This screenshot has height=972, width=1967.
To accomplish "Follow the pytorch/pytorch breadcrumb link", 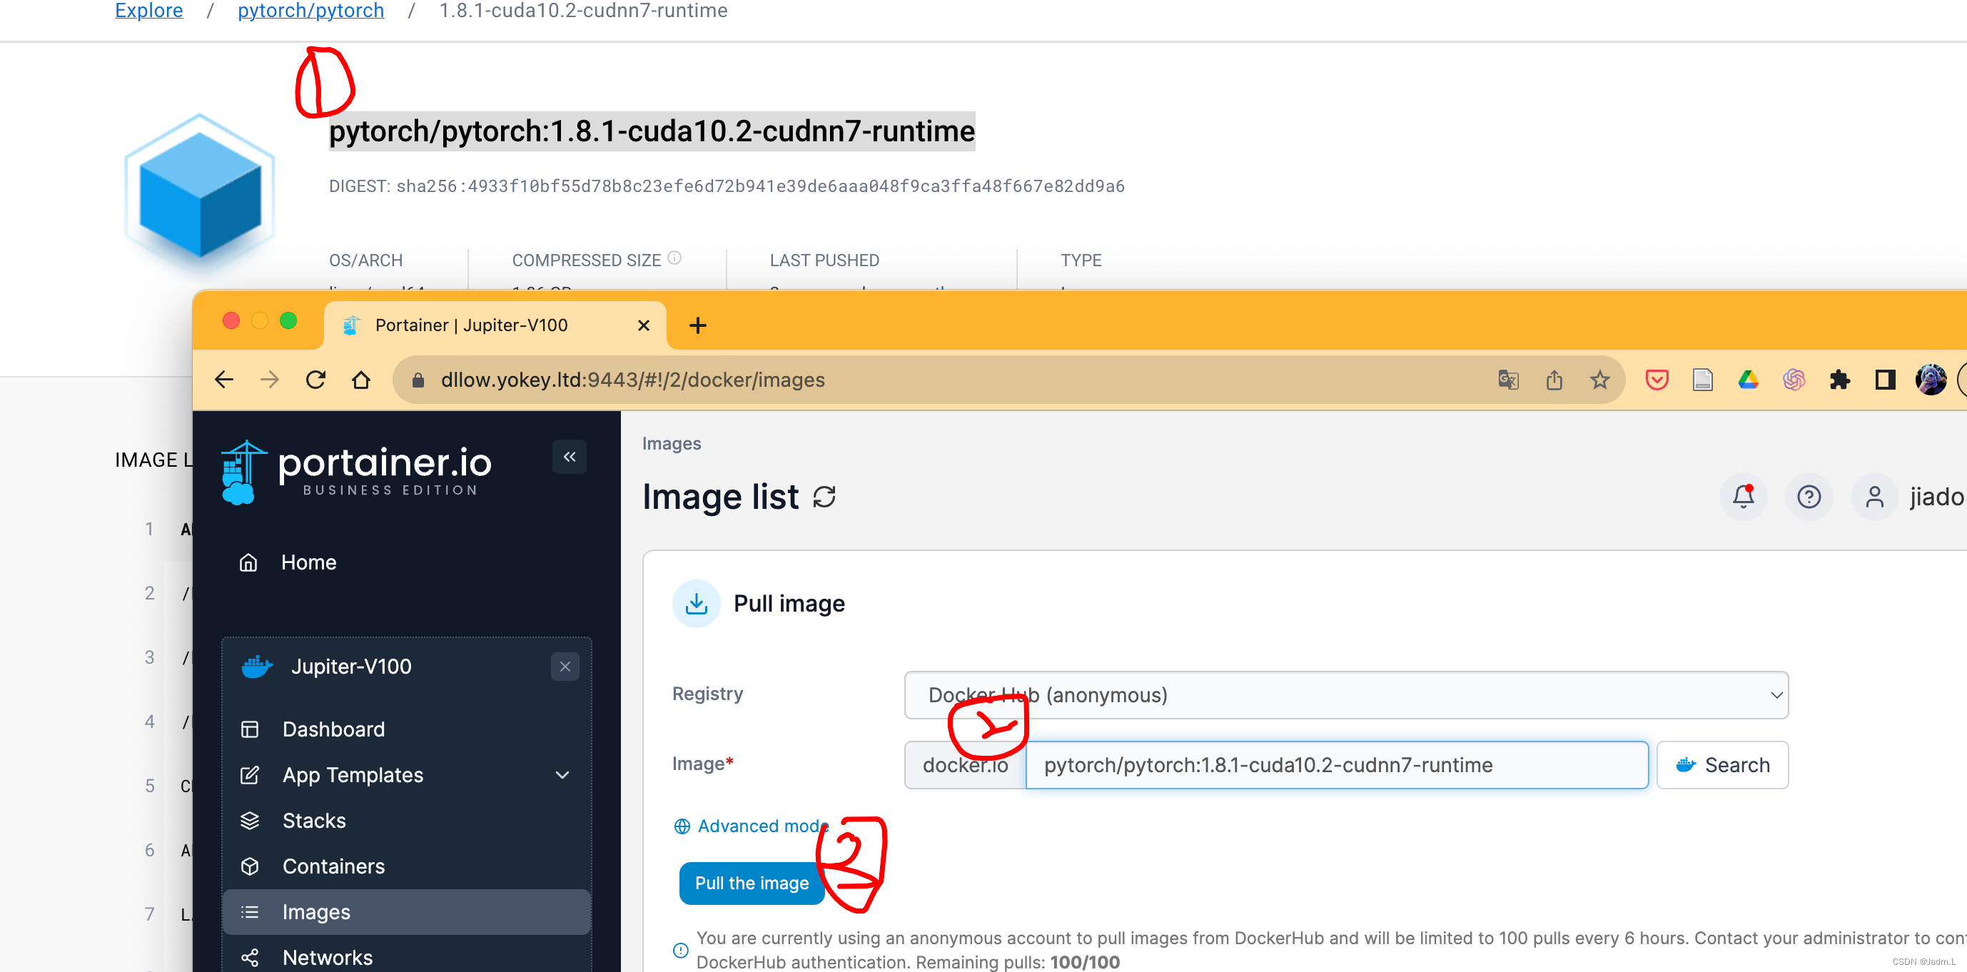I will (x=310, y=11).
